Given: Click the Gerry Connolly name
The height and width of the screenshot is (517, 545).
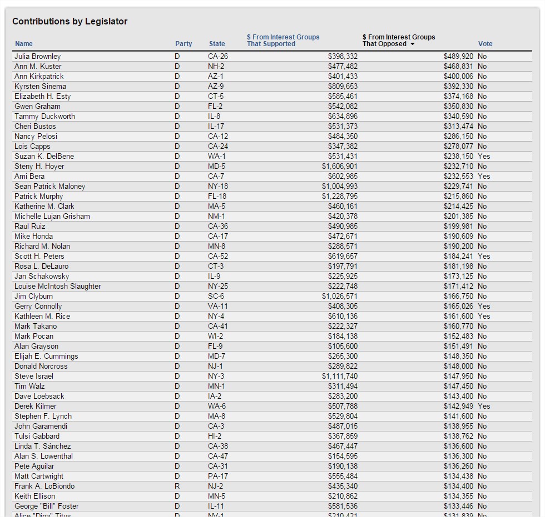Looking at the screenshot, I should 38,307.
